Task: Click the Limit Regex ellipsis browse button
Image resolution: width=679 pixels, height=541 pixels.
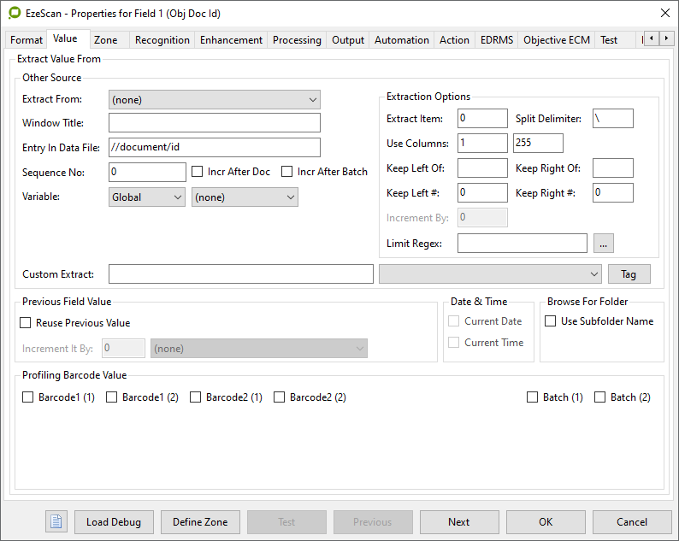Action: (604, 244)
